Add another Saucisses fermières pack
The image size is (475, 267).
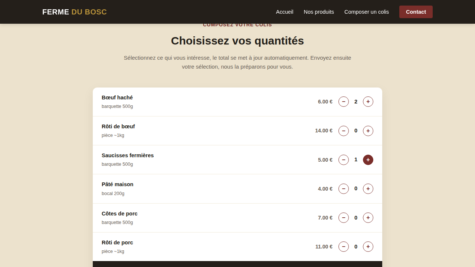[368, 160]
